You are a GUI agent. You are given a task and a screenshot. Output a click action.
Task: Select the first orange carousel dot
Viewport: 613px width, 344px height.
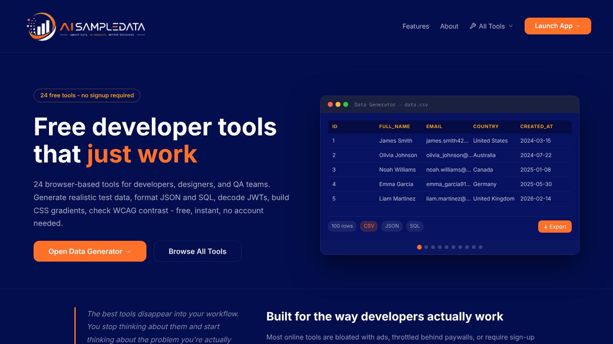click(x=419, y=247)
